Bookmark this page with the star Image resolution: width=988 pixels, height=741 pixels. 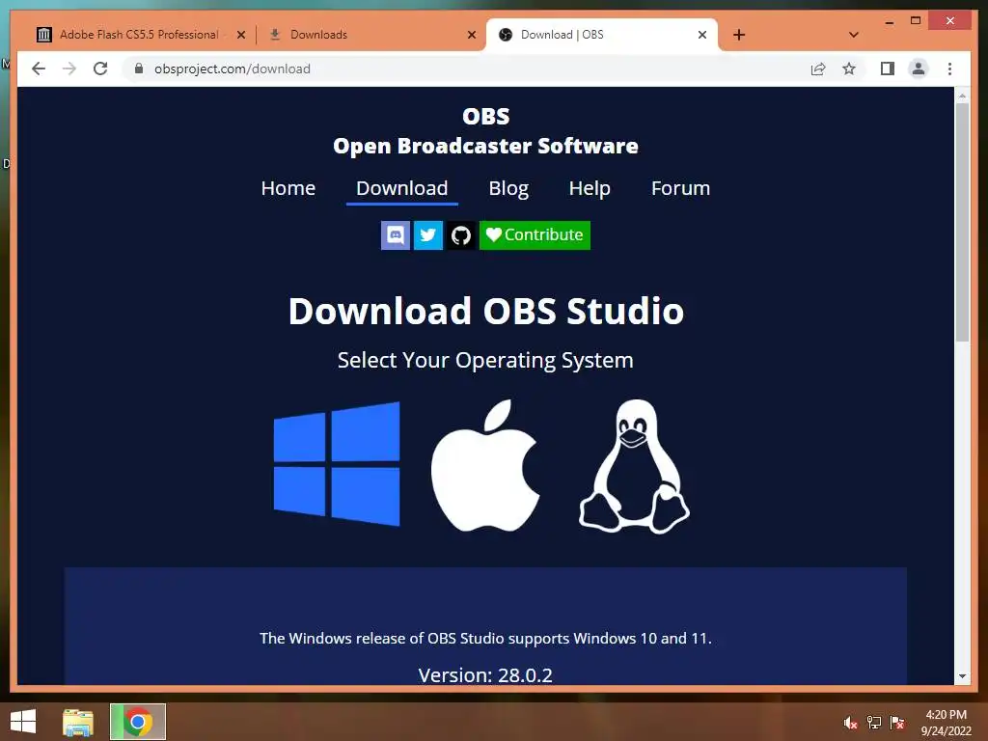(849, 69)
